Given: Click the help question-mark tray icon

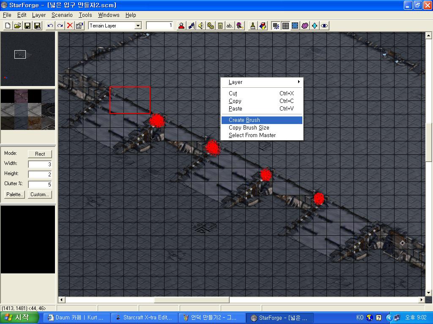Looking at the screenshot, I should (x=378, y=318).
